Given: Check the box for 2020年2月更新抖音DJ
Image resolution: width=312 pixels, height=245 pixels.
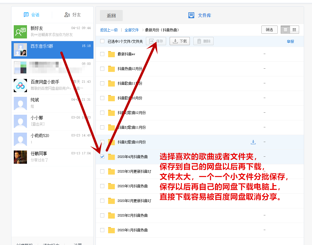Looking at the screenshot, I should click(102, 201).
